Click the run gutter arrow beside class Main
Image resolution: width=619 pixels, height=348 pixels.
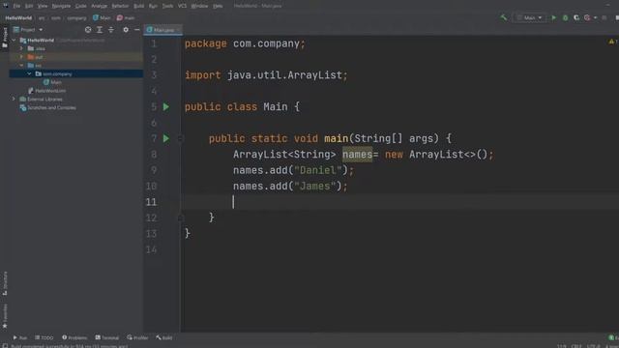click(x=166, y=107)
